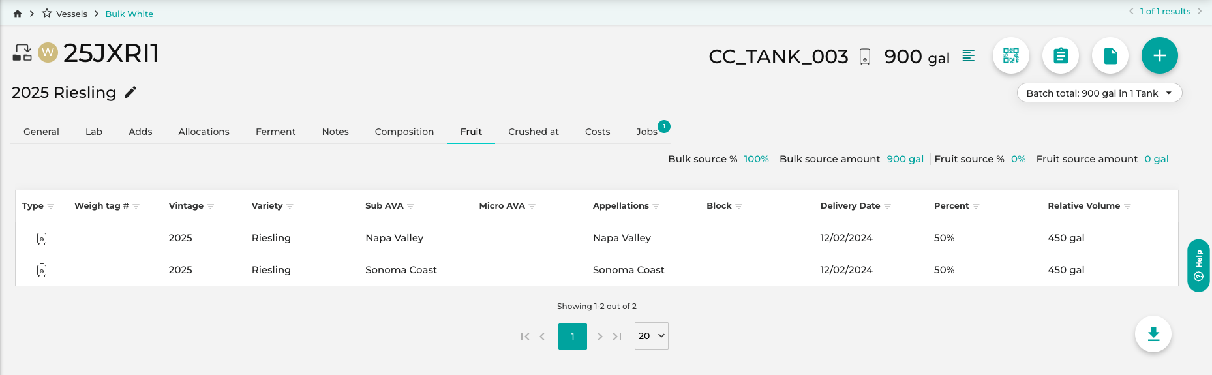Open the Variety column filter menu
1212x375 pixels.
(x=290, y=206)
